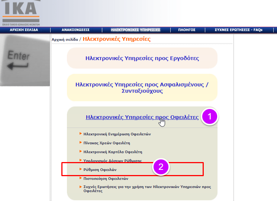Click the IKA logo
Image resolution: width=277 pixels, height=201 pixels.
coord(21,13)
